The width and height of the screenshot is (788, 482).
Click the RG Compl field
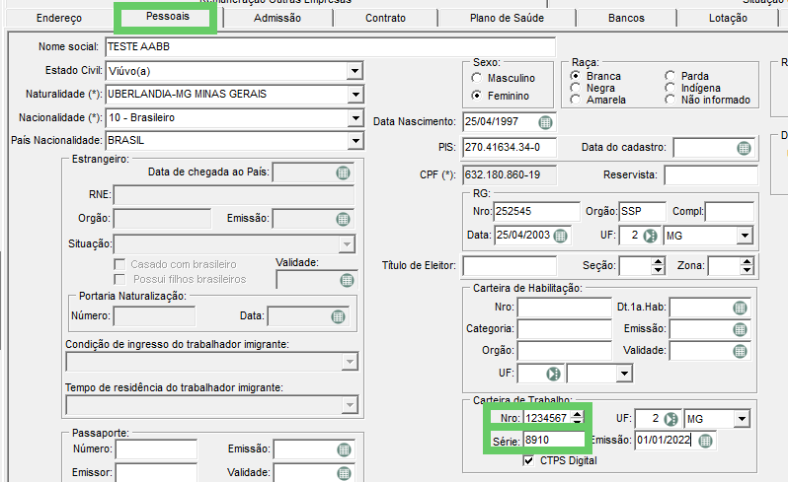pyautogui.click(x=729, y=211)
